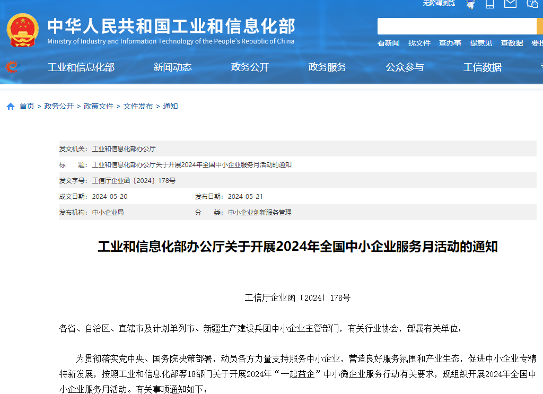Click the email envelope icon
The image size is (543, 394).
(x=510, y=4)
